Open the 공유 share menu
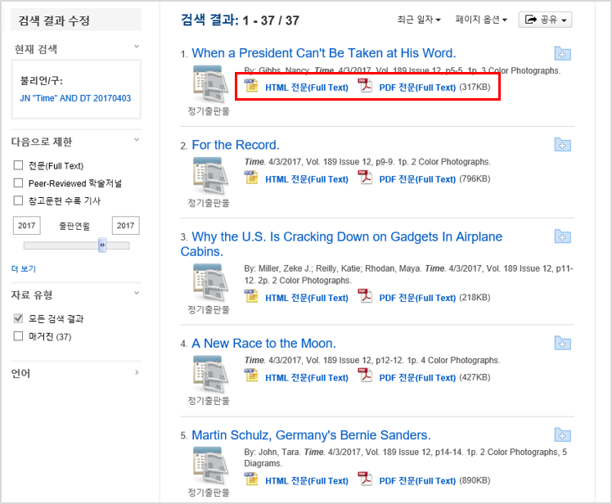The height and width of the screenshot is (504, 612). [x=545, y=20]
